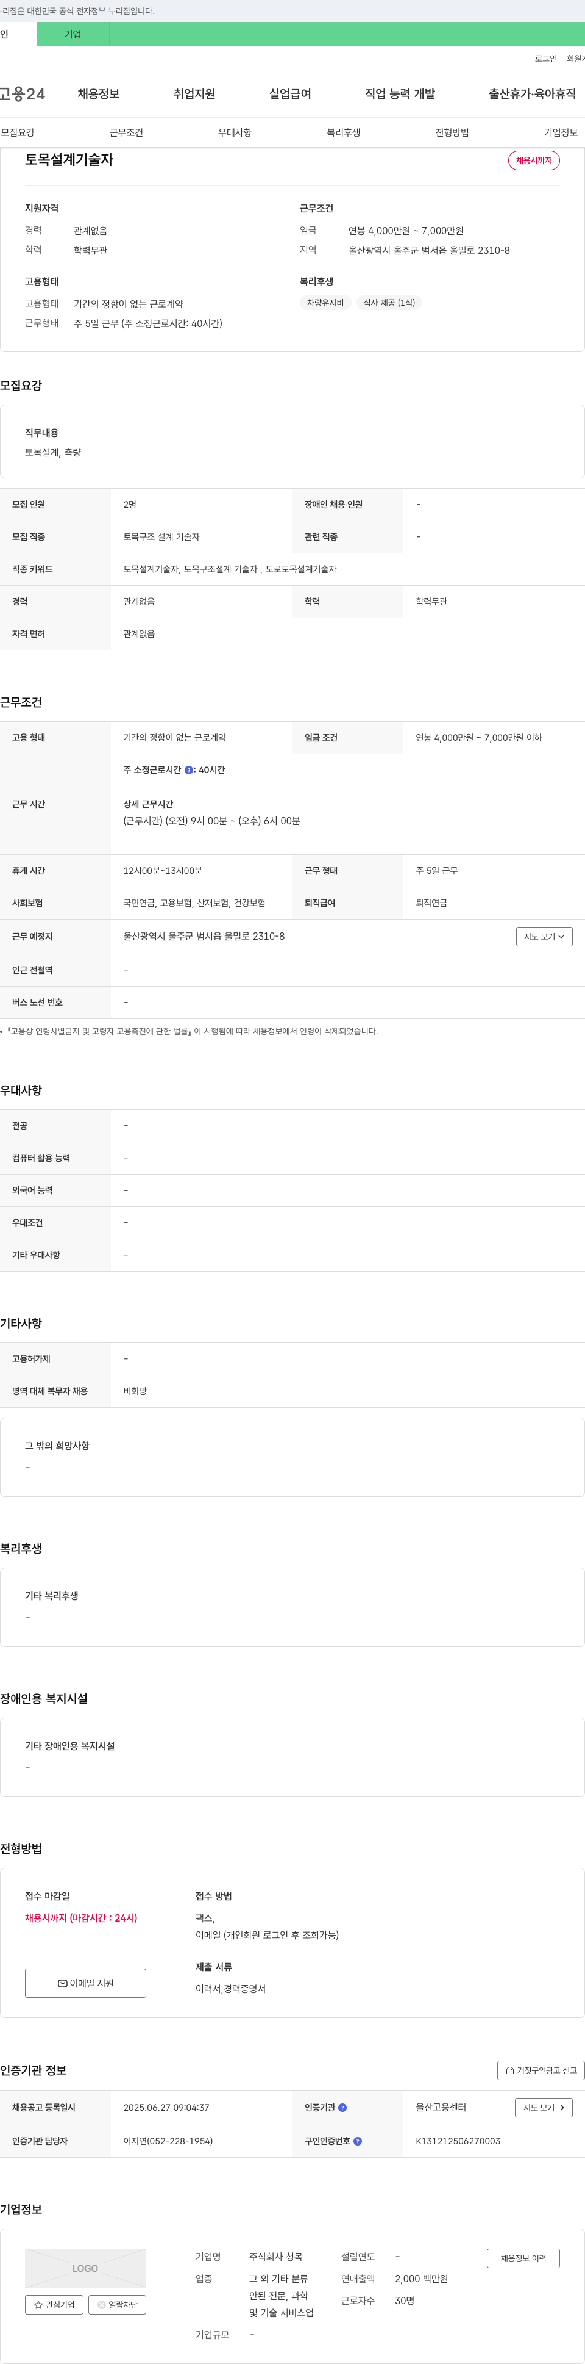Click the 인증기관 help question icon
The width and height of the screenshot is (585, 2364).
click(343, 2108)
